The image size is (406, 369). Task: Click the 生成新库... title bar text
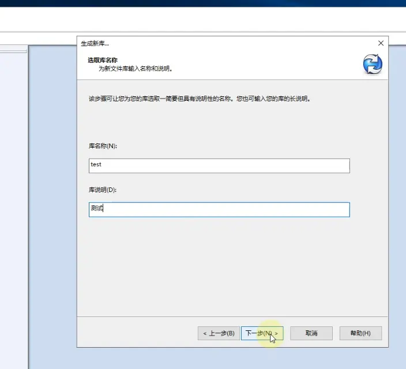(x=95, y=43)
